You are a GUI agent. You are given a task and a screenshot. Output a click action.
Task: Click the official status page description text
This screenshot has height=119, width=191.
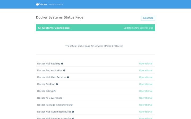coord(94,46)
